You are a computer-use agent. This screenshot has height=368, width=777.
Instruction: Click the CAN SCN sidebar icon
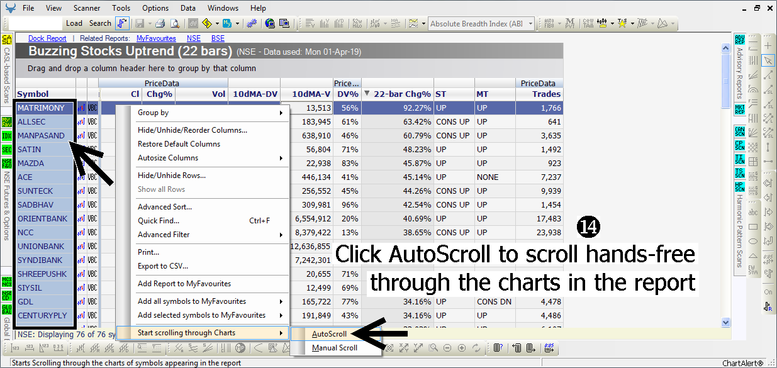point(739,131)
